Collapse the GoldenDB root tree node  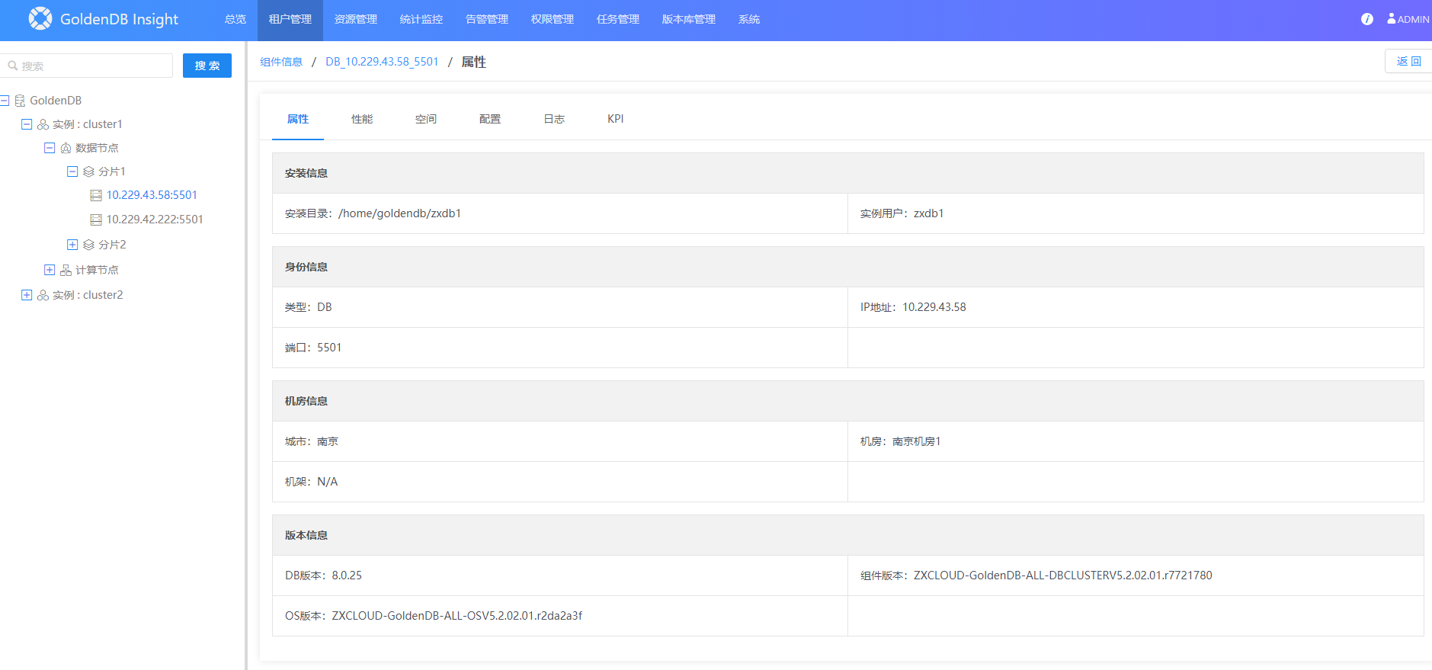point(5,101)
